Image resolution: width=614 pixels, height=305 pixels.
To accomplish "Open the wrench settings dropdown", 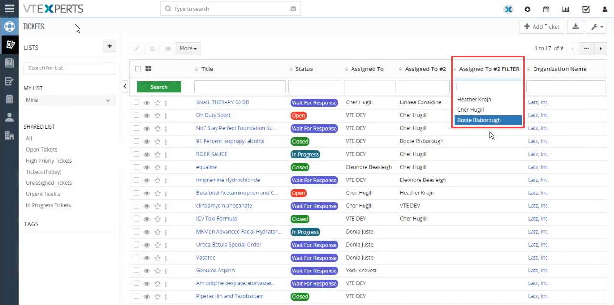I will click(596, 27).
